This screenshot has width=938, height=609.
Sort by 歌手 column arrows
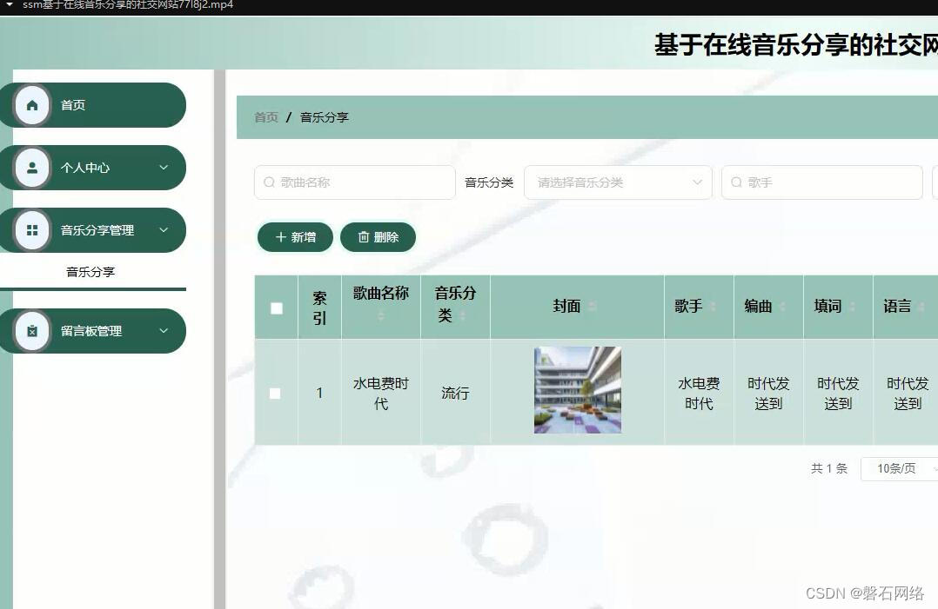713,307
